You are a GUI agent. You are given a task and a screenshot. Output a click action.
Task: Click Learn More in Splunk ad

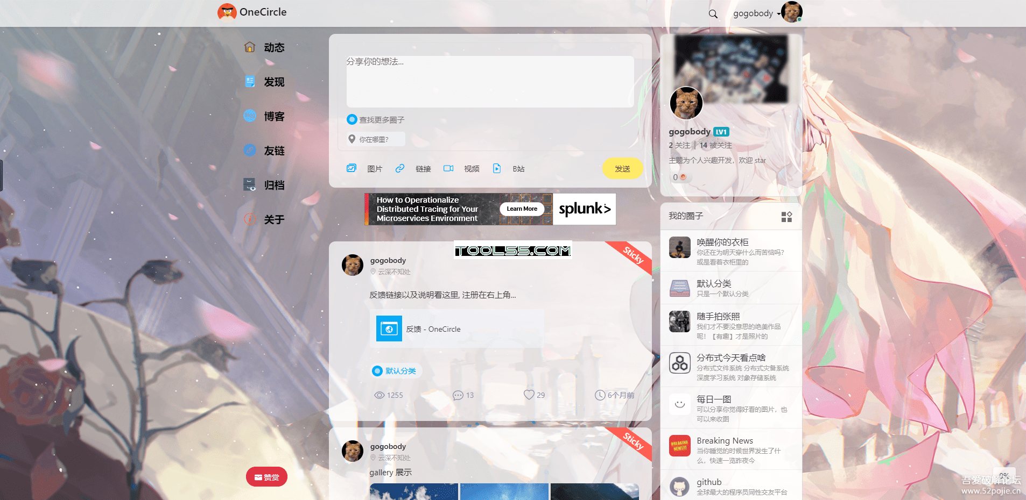point(522,209)
